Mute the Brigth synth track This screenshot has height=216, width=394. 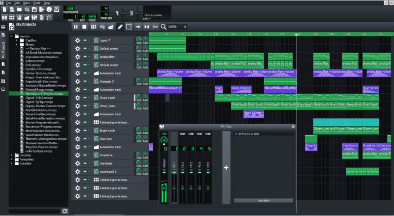pyautogui.click(x=85, y=130)
